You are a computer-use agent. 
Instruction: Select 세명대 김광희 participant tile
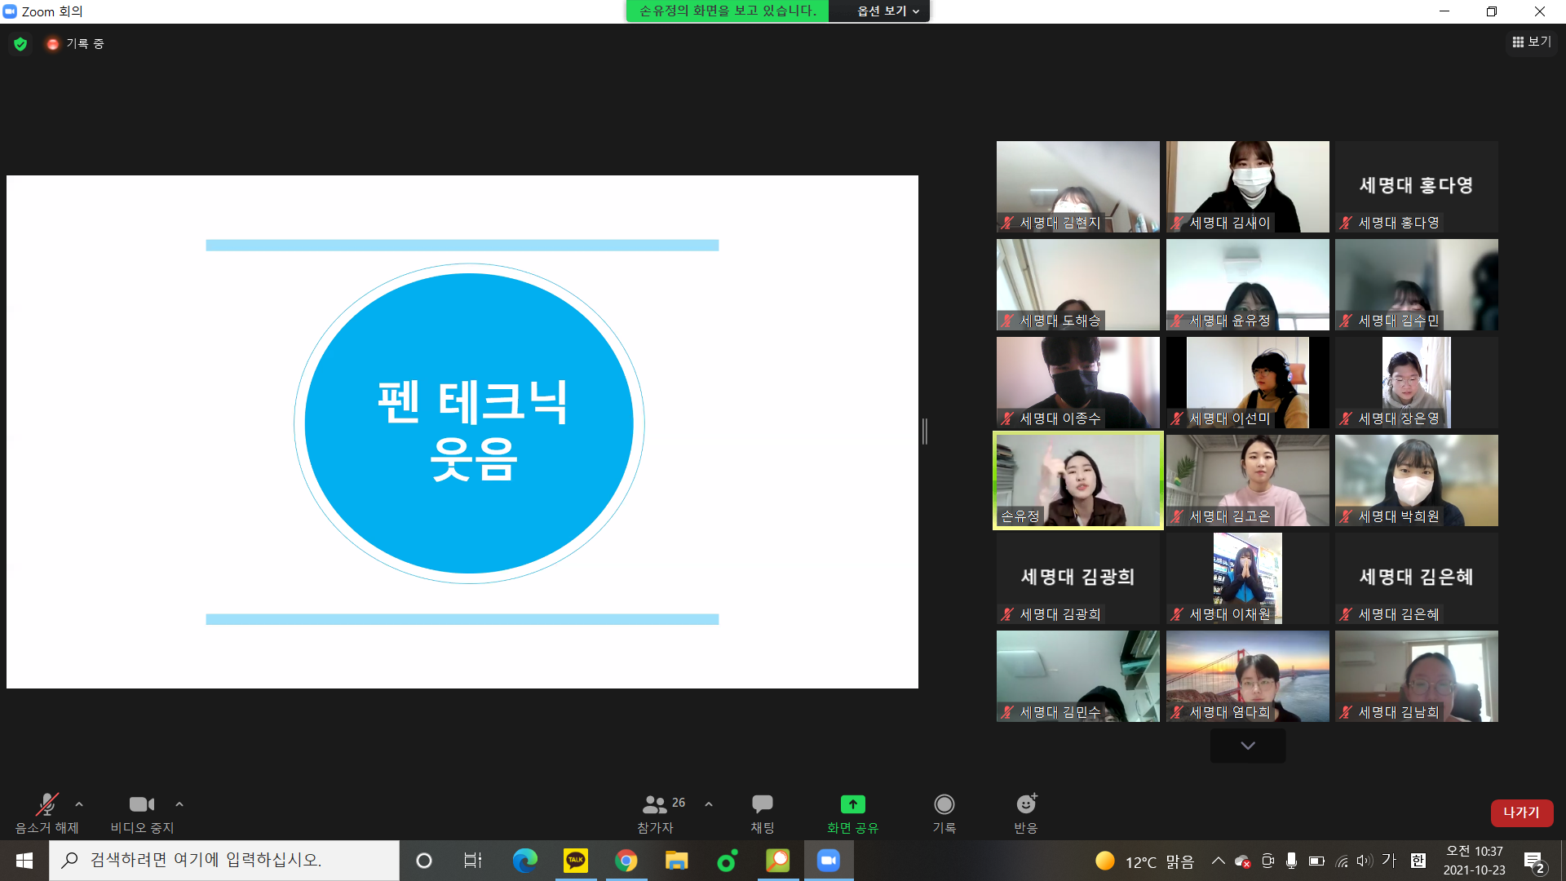click(1077, 578)
